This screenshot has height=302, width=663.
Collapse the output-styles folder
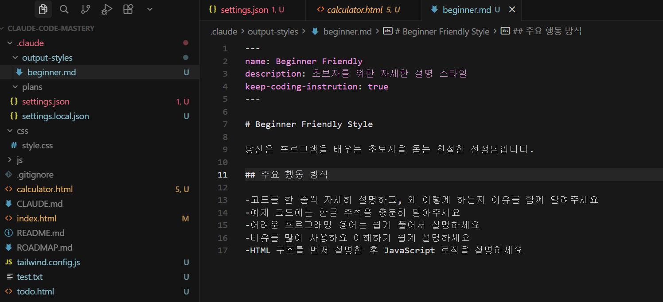click(x=16, y=58)
